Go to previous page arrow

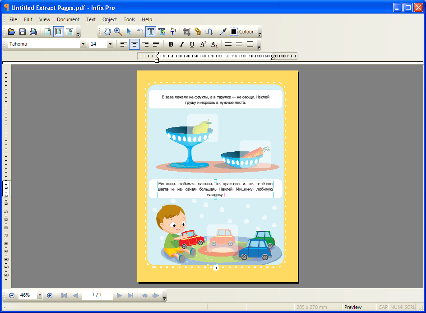[x=75, y=295]
